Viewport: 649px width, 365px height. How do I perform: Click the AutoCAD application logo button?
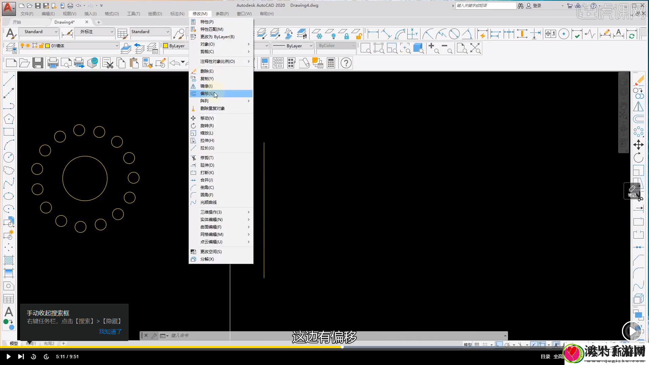(x=8, y=8)
